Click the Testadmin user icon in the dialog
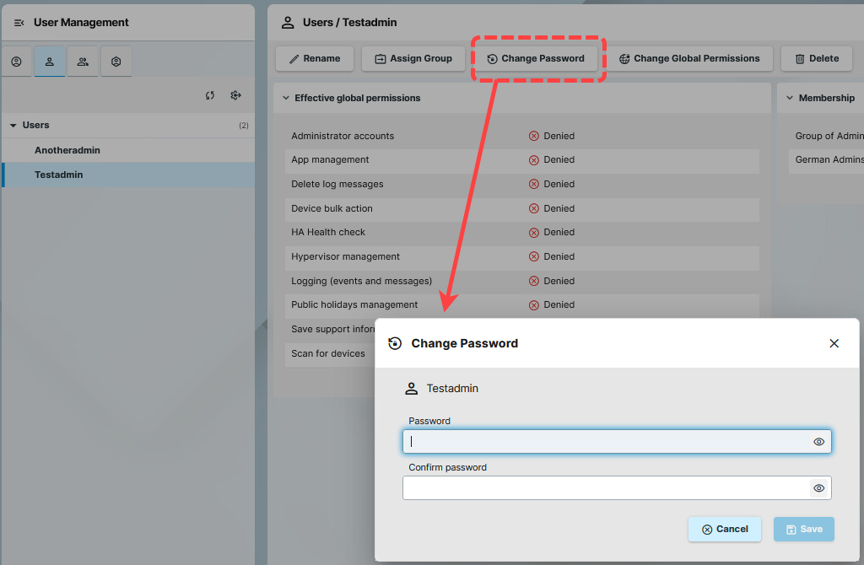The image size is (864, 565). click(411, 388)
